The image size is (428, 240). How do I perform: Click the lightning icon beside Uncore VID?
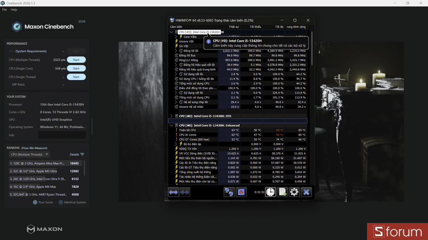176,41
